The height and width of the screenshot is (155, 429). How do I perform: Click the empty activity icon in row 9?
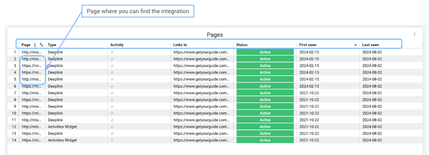[112, 106]
